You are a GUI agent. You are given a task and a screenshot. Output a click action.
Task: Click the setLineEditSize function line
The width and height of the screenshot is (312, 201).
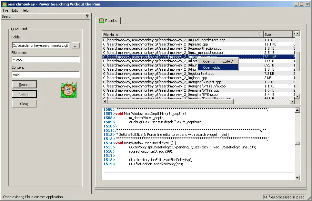point(146,143)
